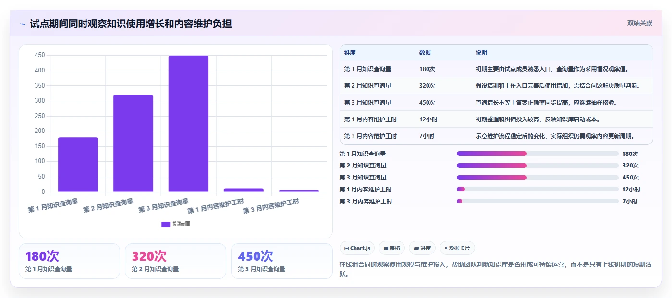Screen dimensions: 672x298
Task: Click the summary paragraph starting 柱线组合
Action: point(495,270)
